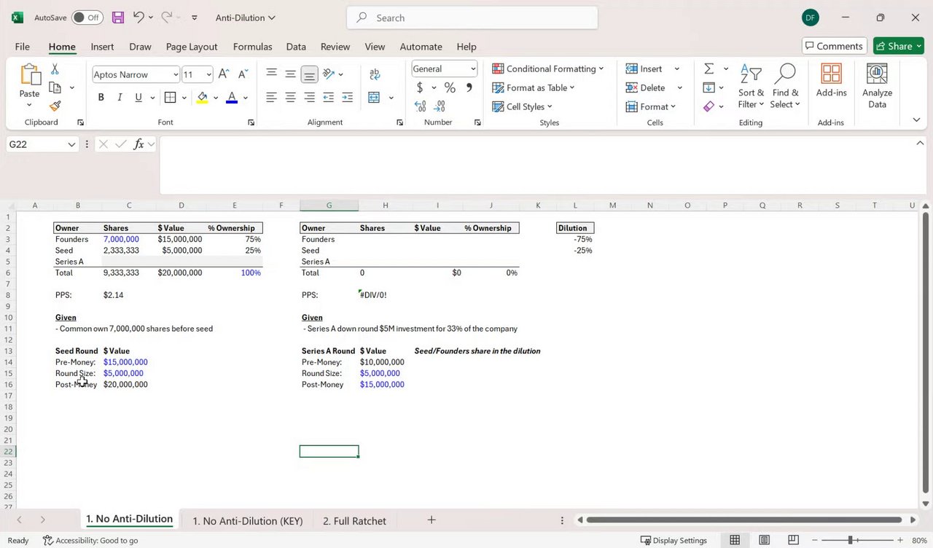Decrease decimal places
This screenshot has width=933, height=548.
click(x=440, y=106)
